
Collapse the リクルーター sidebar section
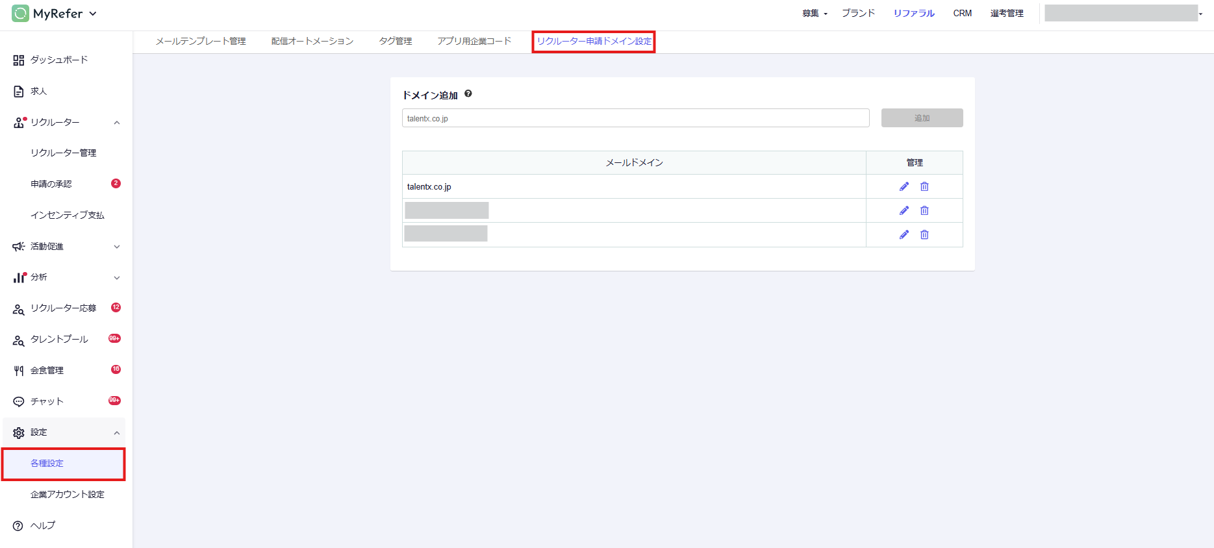point(117,123)
